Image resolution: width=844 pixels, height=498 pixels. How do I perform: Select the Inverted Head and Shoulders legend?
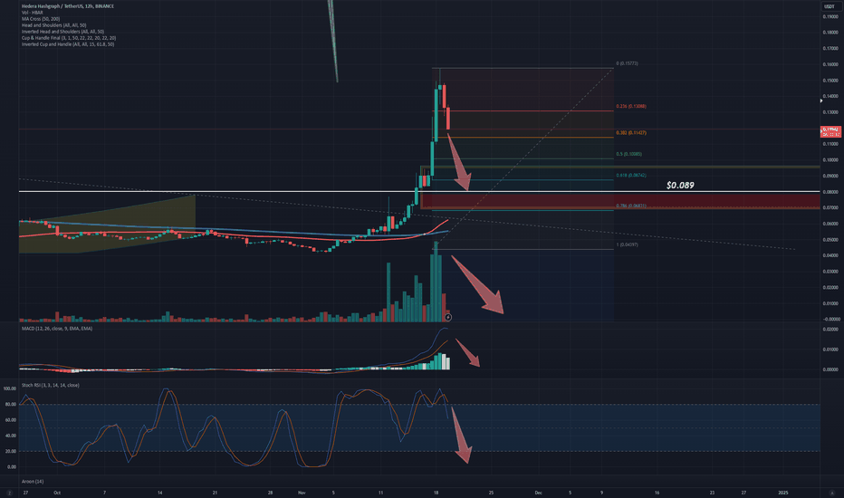point(63,32)
